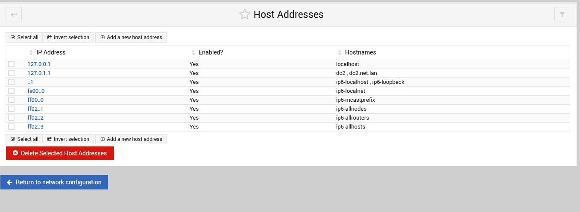Click sort arrows beside Enabled? column
The height and width of the screenshot is (212, 580).
point(193,53)
